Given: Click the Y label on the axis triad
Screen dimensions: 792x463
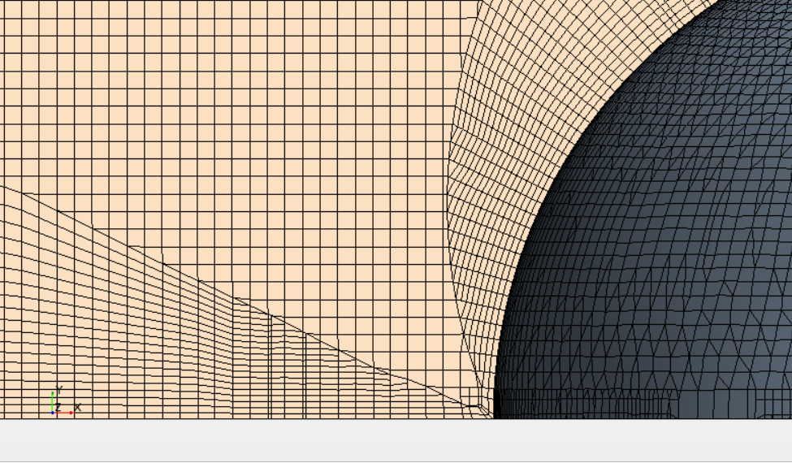Looking at the screenshot, I should pyautogui.click(x=59, y=390).
